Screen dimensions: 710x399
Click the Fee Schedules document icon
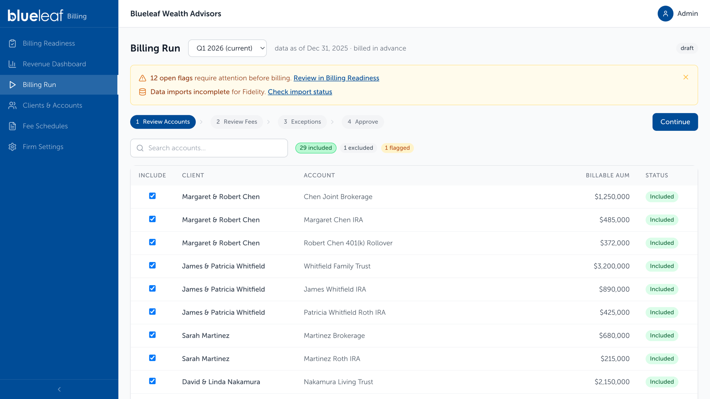tap(12, 126)
